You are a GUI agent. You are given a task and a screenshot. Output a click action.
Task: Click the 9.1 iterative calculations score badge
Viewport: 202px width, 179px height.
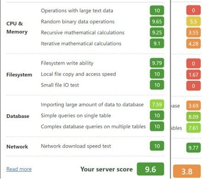coord(157,44)
